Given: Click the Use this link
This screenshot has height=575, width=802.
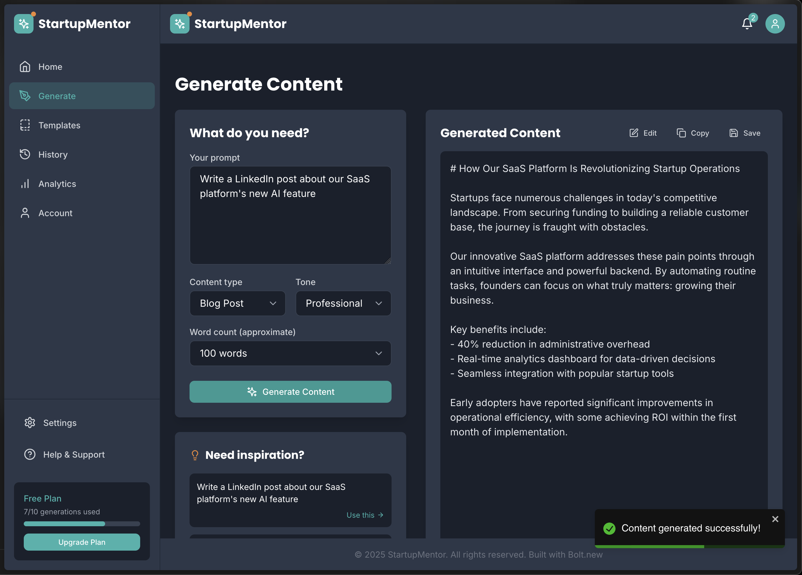Looking at the screenshot, I should pyautogui.click(x=364, y=515).
